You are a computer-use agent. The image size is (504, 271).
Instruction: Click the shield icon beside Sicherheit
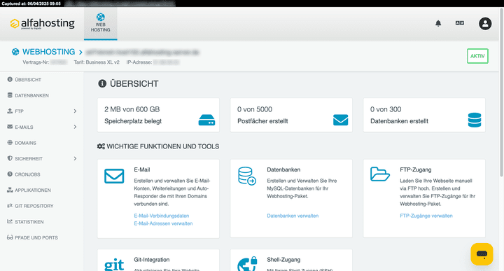coord(10,158)
